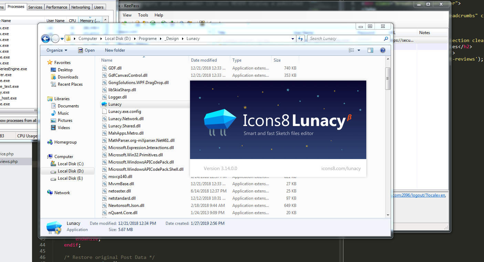The height and width of the screenshot is (262, 484).
Task: Switch to Performance tab in Task Manager
Action: 57,7
